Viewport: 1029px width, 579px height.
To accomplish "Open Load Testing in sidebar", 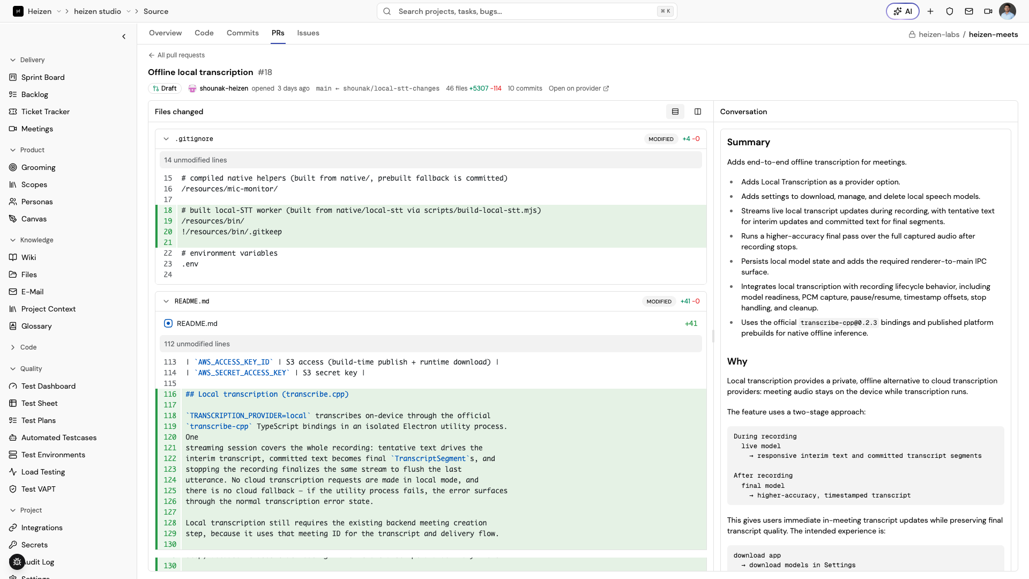I will [x=43, y=472].
